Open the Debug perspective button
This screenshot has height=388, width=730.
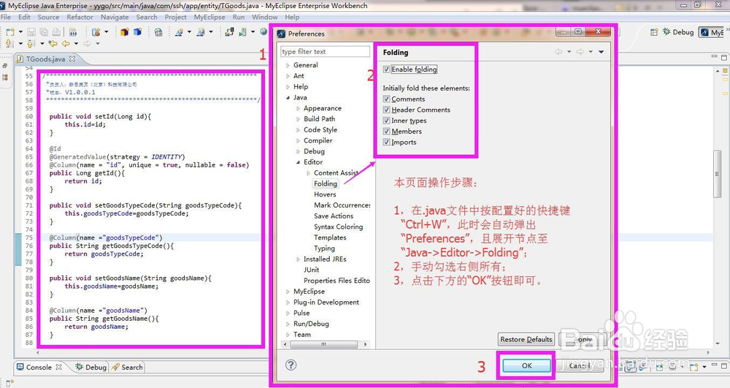click(678, 31)
